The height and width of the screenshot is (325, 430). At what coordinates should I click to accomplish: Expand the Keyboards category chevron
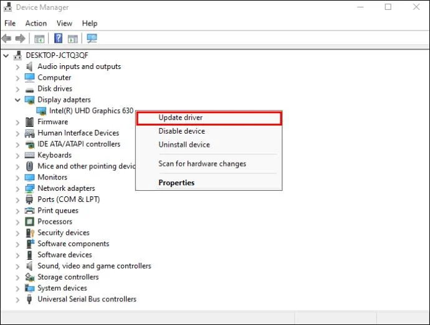[x=17, y=155]
